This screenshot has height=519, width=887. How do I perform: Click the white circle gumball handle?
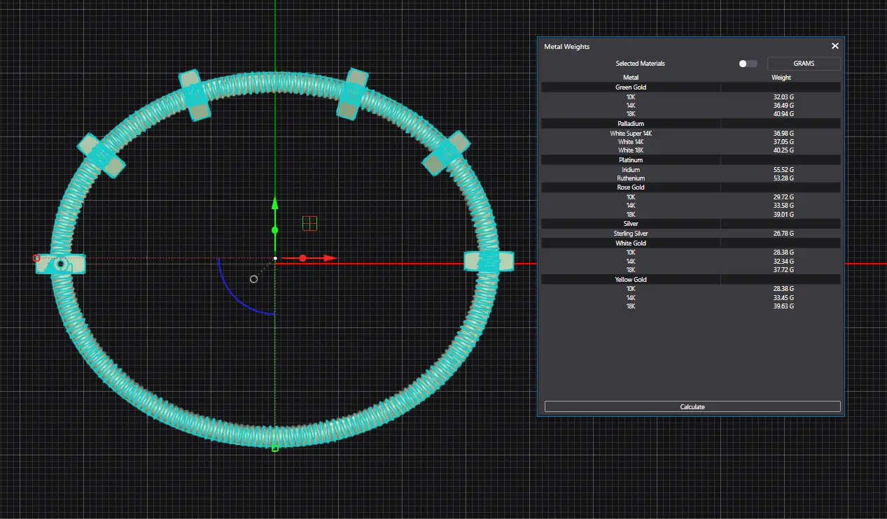(x=253, y=279)
